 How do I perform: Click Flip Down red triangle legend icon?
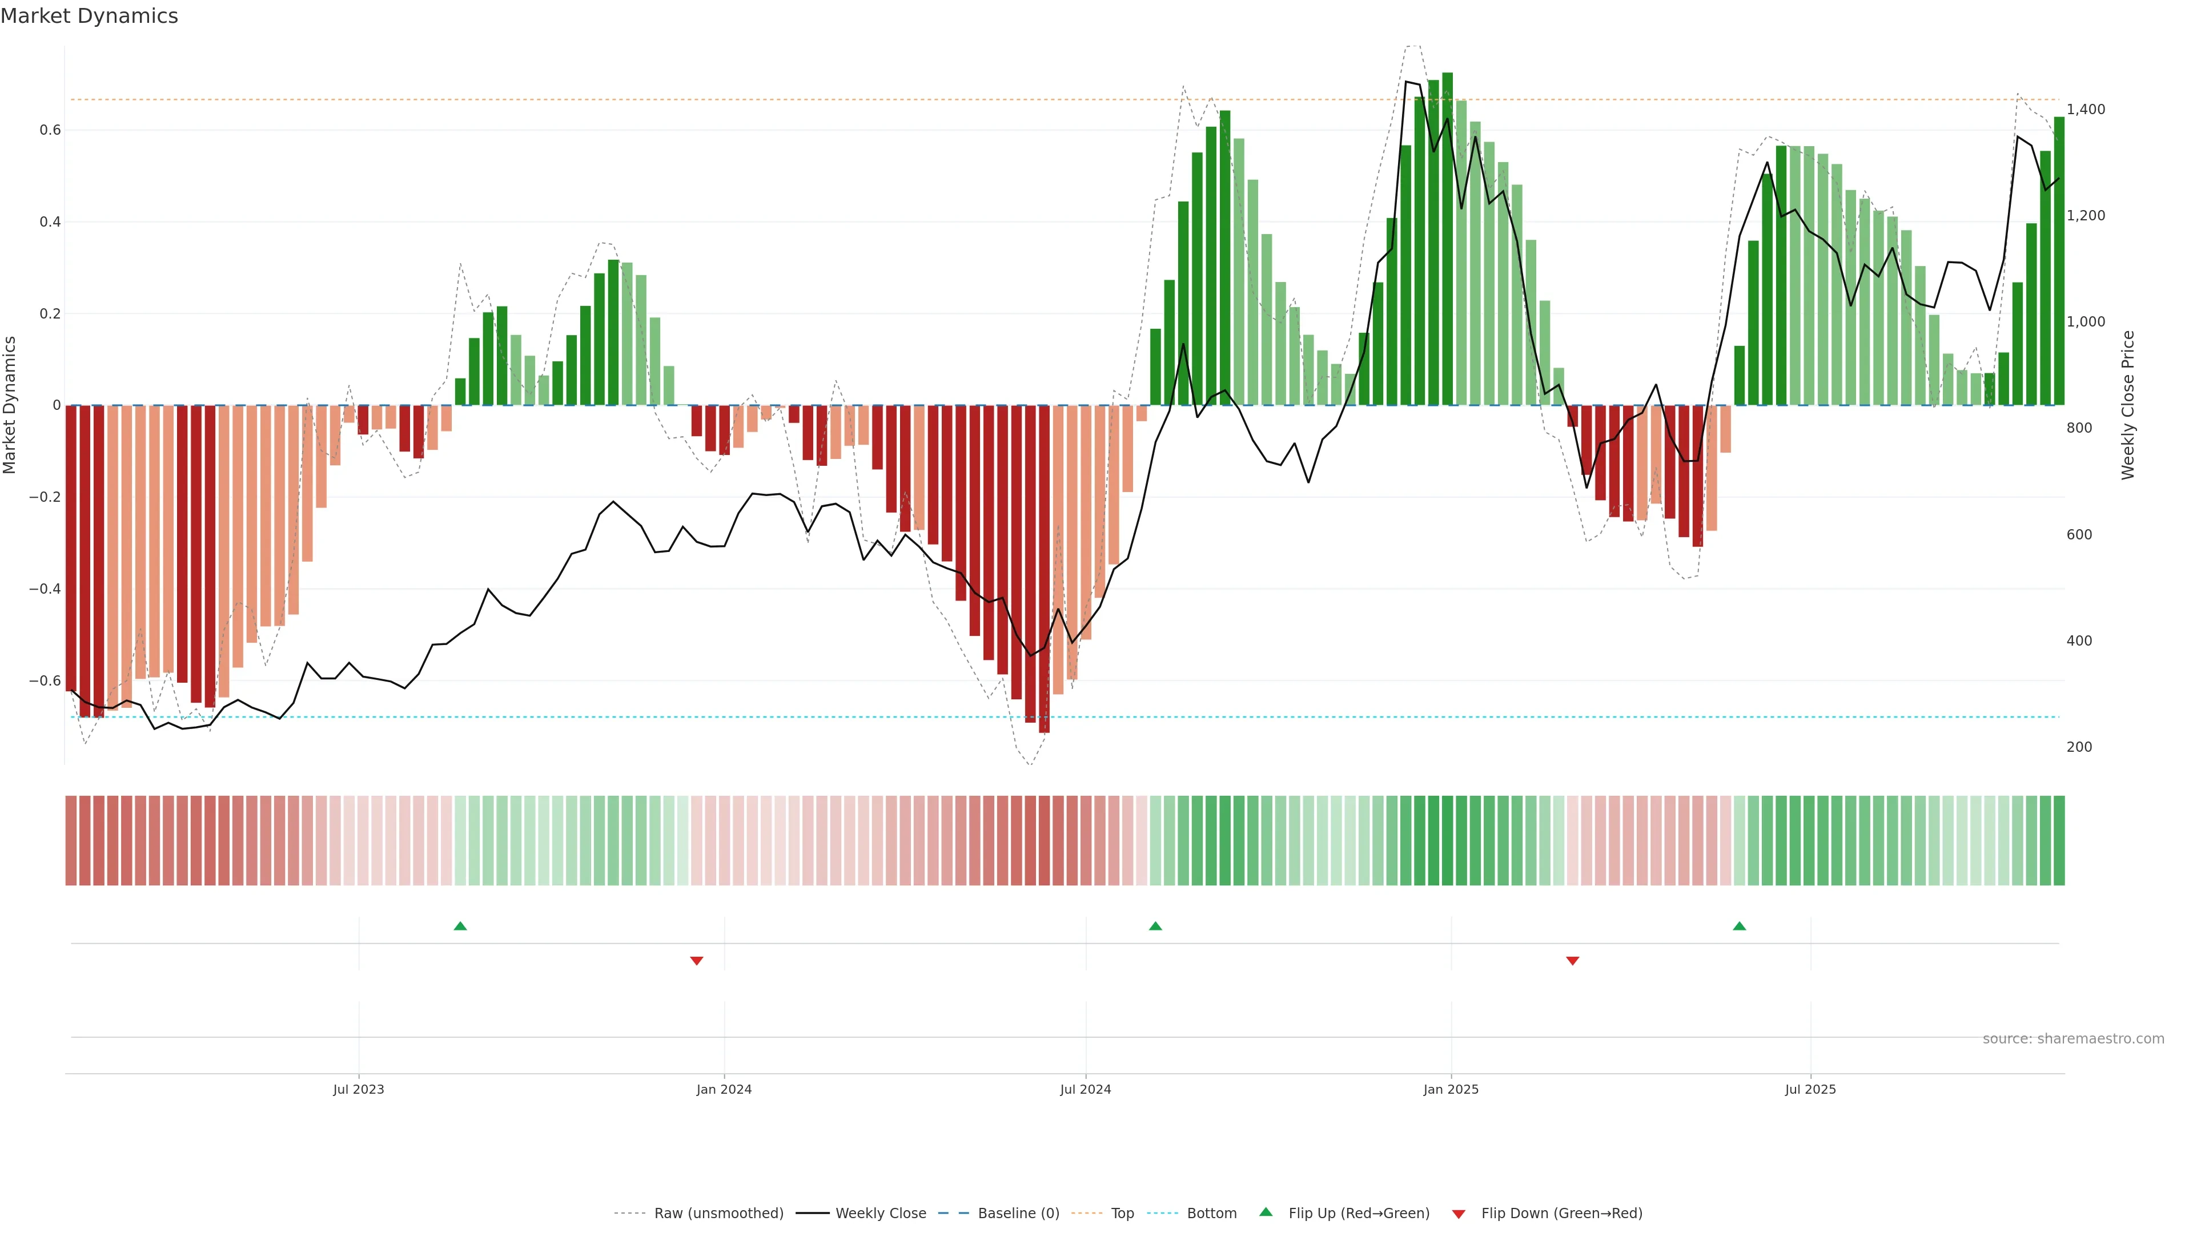point(1459,1214)
